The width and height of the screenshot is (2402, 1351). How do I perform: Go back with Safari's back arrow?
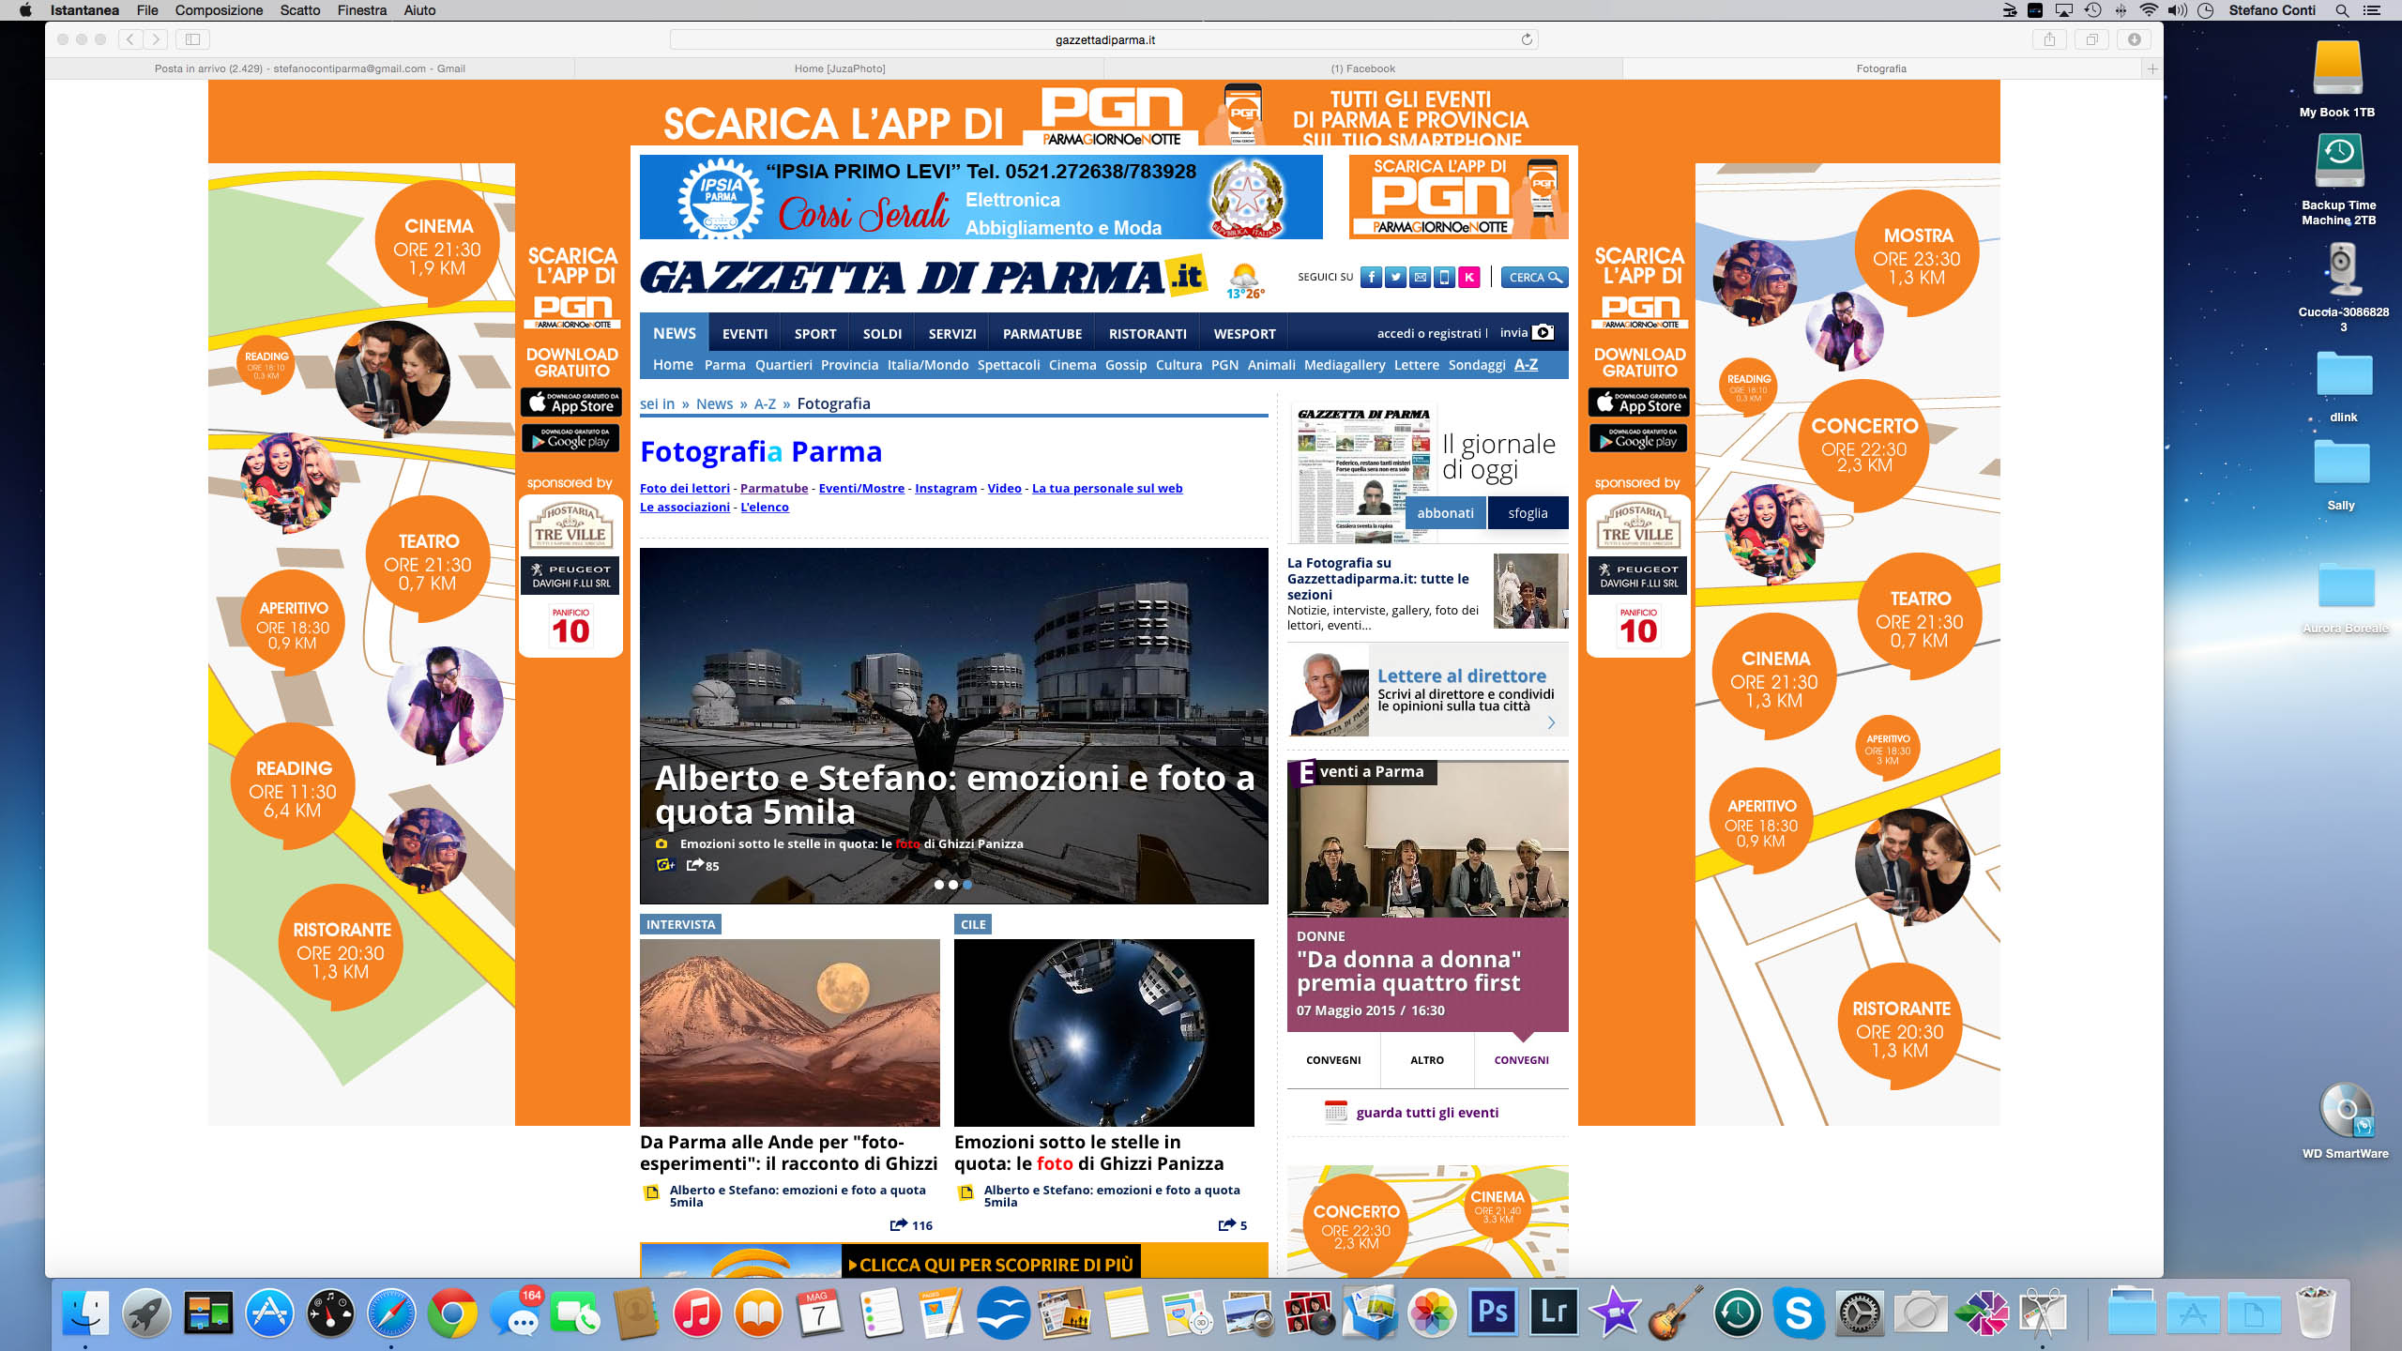pyautogui.click(x=130, y=39)
